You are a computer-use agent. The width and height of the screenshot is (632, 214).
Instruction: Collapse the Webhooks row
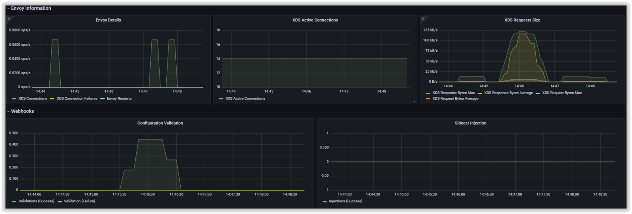click(x=20, y=111)
